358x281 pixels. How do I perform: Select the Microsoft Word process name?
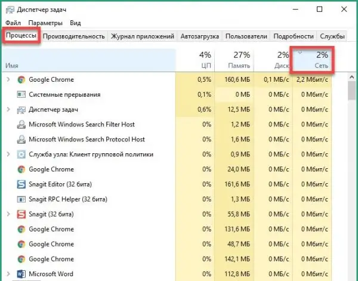click(51, 274)
